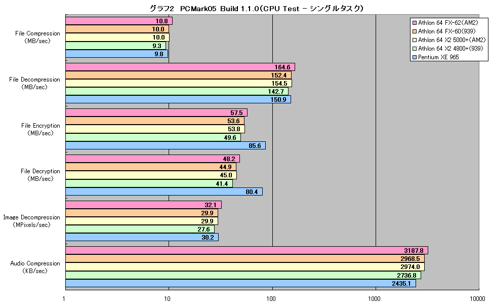491x306 pixels.
Task: Click the File Decompression axis label
Action: click(34, 84)
